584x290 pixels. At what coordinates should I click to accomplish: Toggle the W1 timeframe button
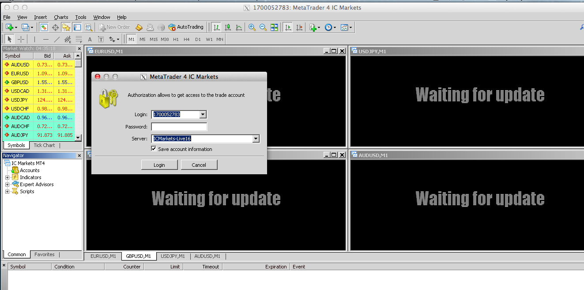click(209, 39)
